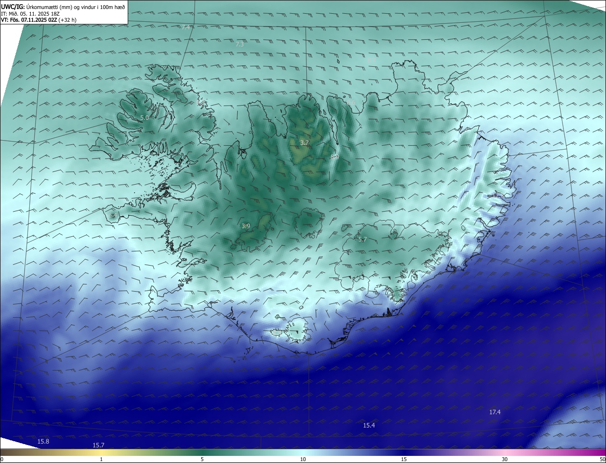The image size is (606, 463).
Task: Click the 8.9 value beside the 3.7 area
Action: coord(335,157)
